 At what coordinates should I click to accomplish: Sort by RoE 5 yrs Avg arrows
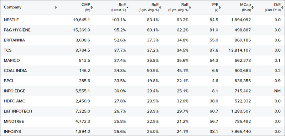click(190, 7)
